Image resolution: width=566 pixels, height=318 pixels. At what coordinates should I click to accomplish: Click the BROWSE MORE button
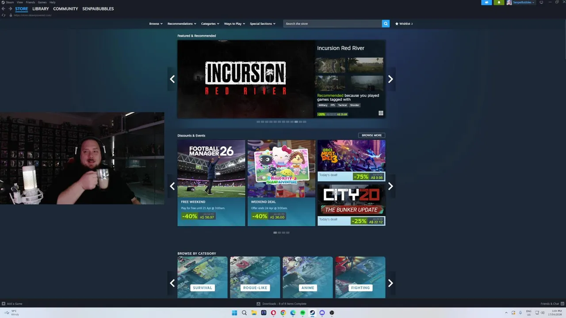tap(371, 135)
